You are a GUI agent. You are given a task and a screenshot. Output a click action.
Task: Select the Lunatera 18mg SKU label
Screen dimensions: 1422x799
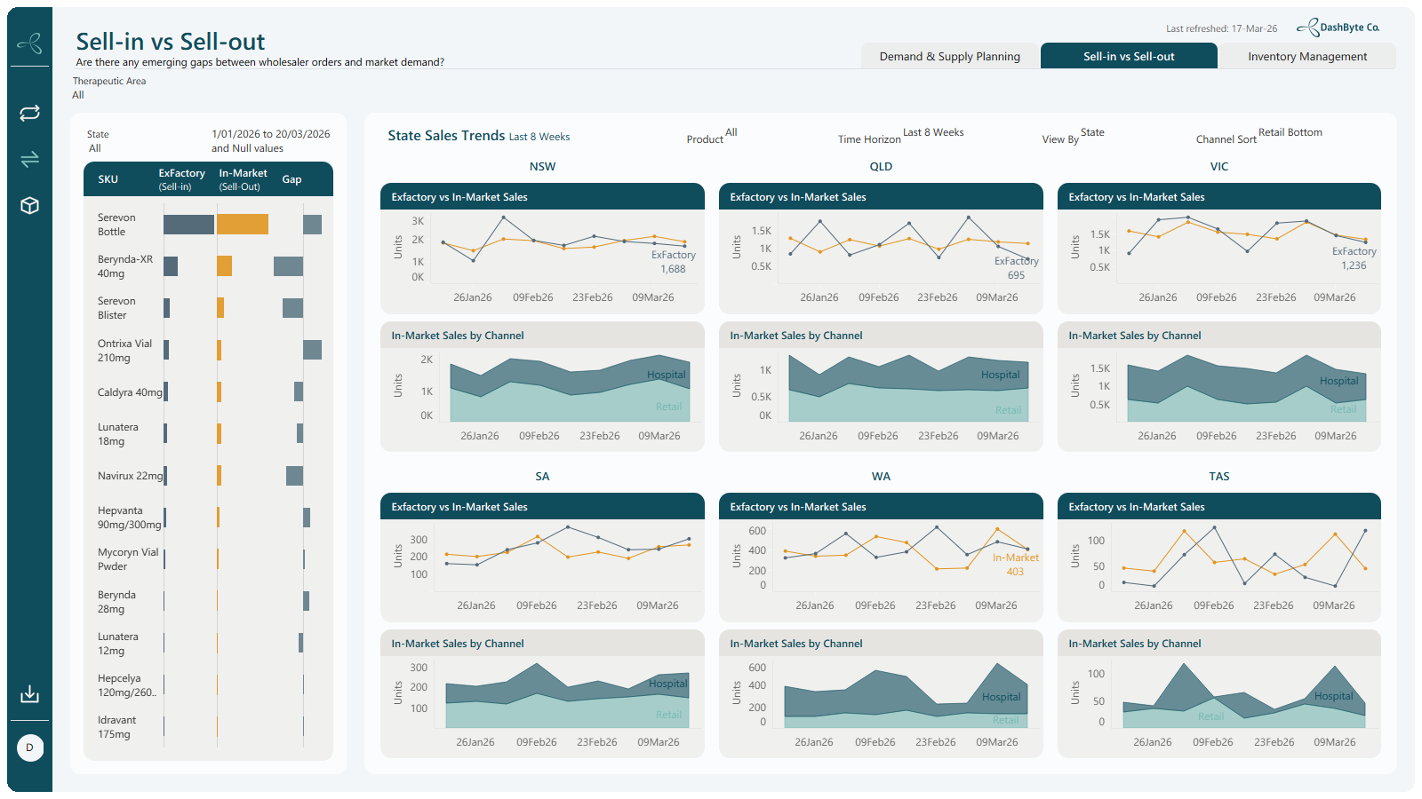(x=117, y=434)
